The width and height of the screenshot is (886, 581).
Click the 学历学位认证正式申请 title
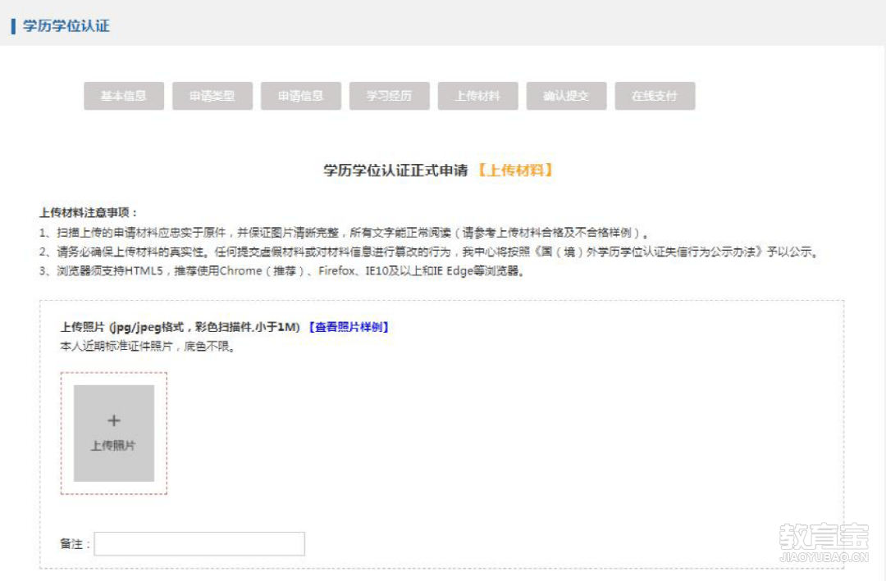(x=395, y=170)
